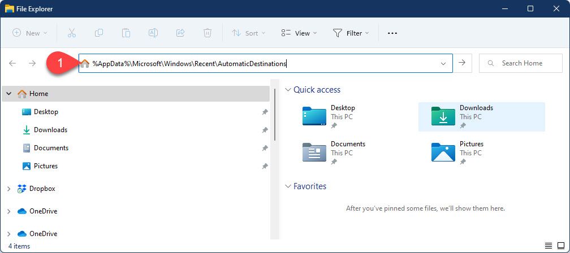Image resolution: width=570 pixels, height=253 pixels.
Task: Open the See more ellipsis menu
Action: [x=392, y=33]
